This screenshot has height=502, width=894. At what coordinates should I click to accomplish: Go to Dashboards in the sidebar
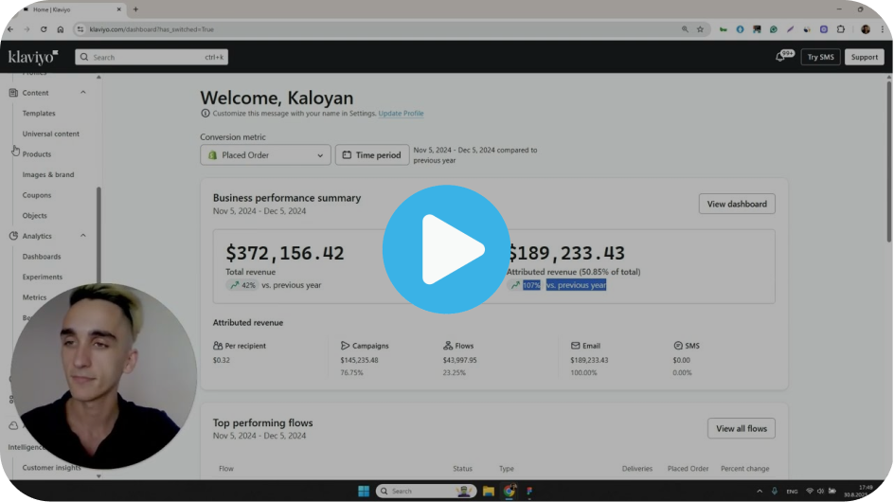click(x=42, y=257)
